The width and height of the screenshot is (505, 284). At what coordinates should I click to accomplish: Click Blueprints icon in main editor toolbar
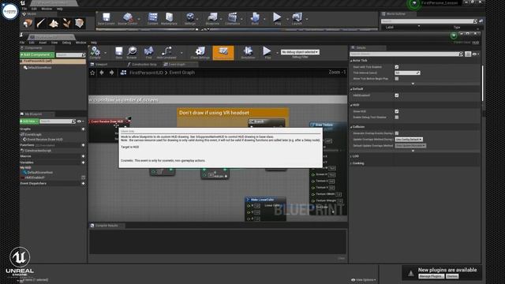point(212,19)
